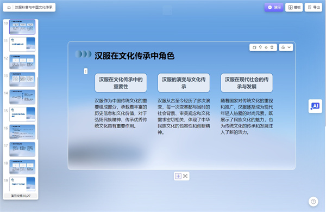Select the card 汉服在现代社会的传承与发展
This screenshot has width=326, height=212.
pos(247,83)
